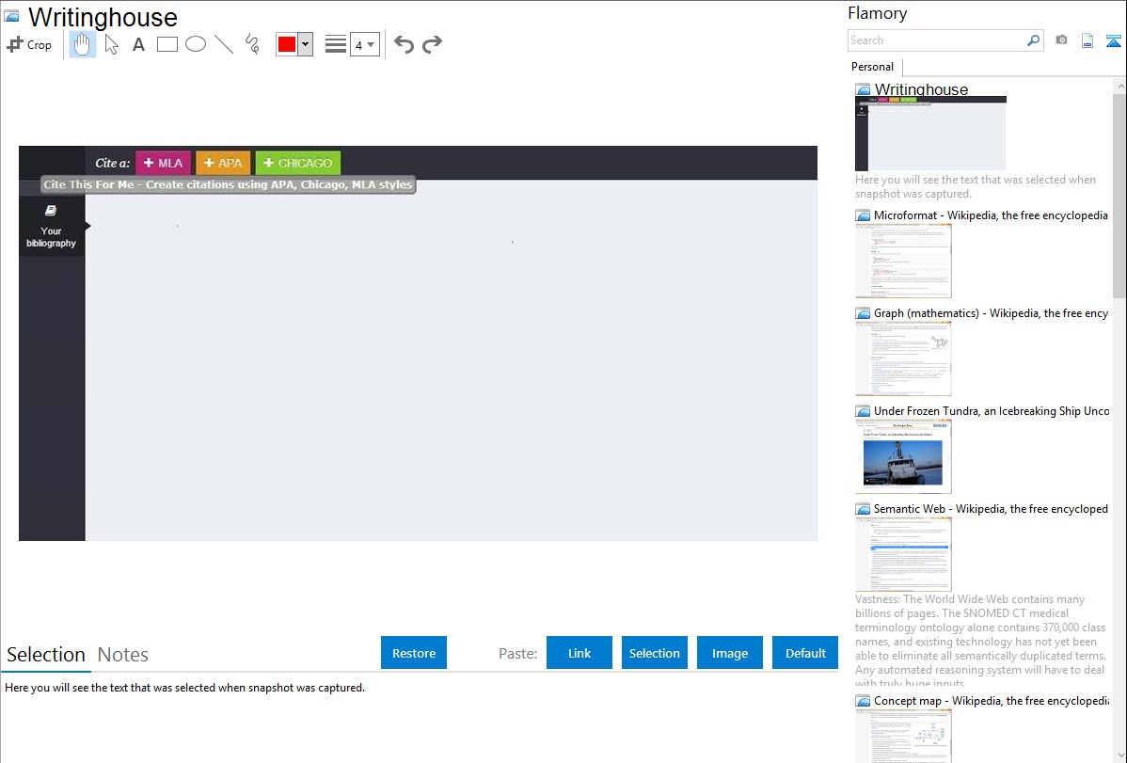The height and width of the screenshot is (763, 1127).
Task: Click the Vastness Semantic Web description text
Action: (980, 641)
